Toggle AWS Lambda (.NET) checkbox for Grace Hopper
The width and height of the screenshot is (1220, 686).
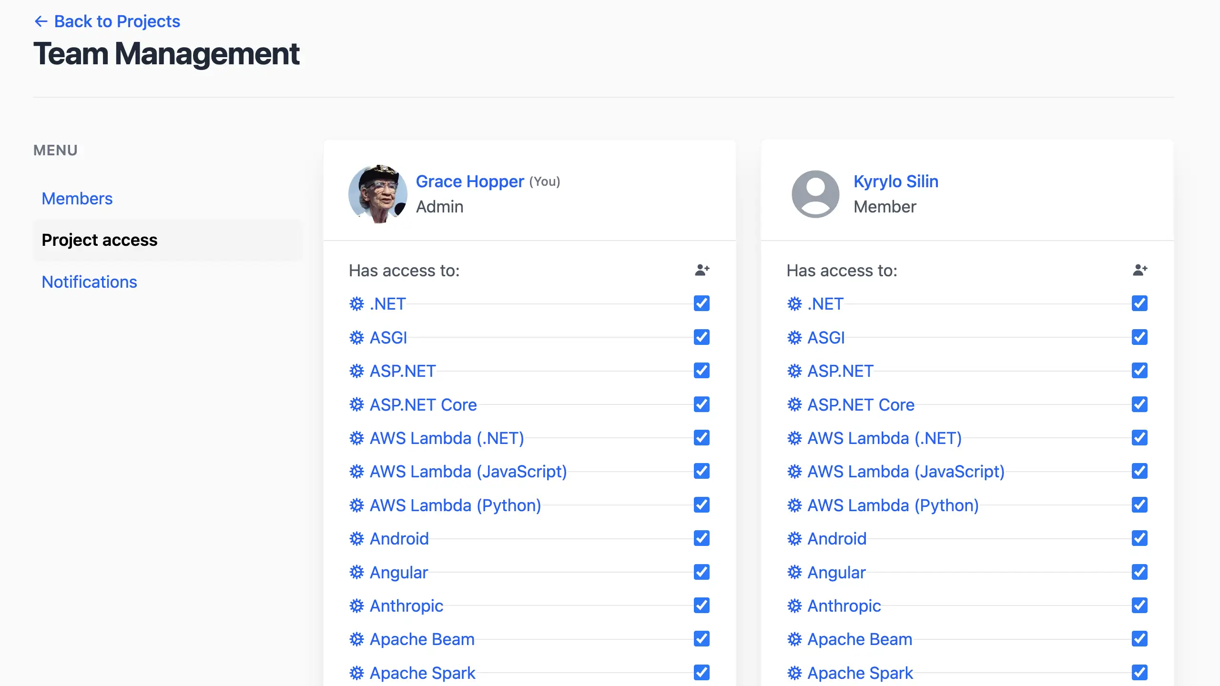coord(701,438)
